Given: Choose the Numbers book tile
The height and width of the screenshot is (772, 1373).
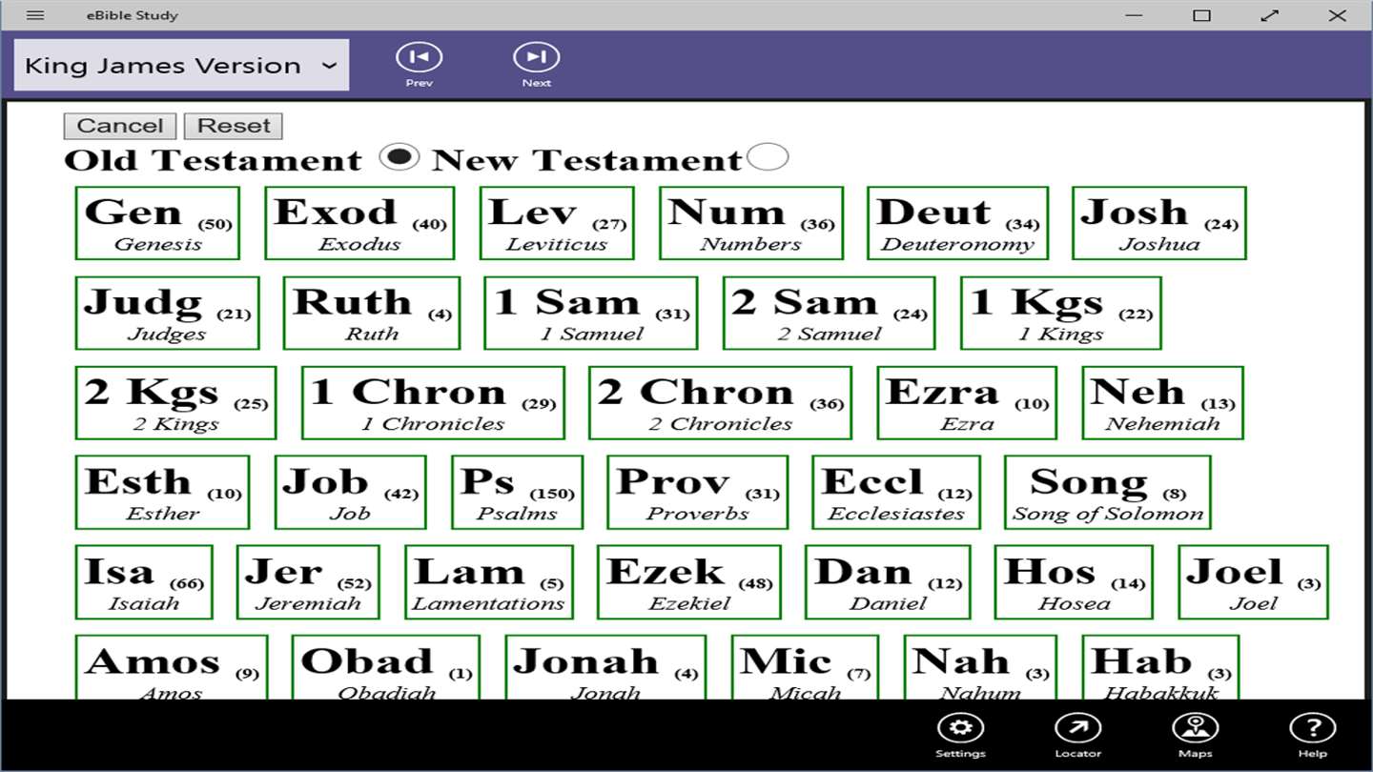Looking at the screenshot, I should 751,223.
